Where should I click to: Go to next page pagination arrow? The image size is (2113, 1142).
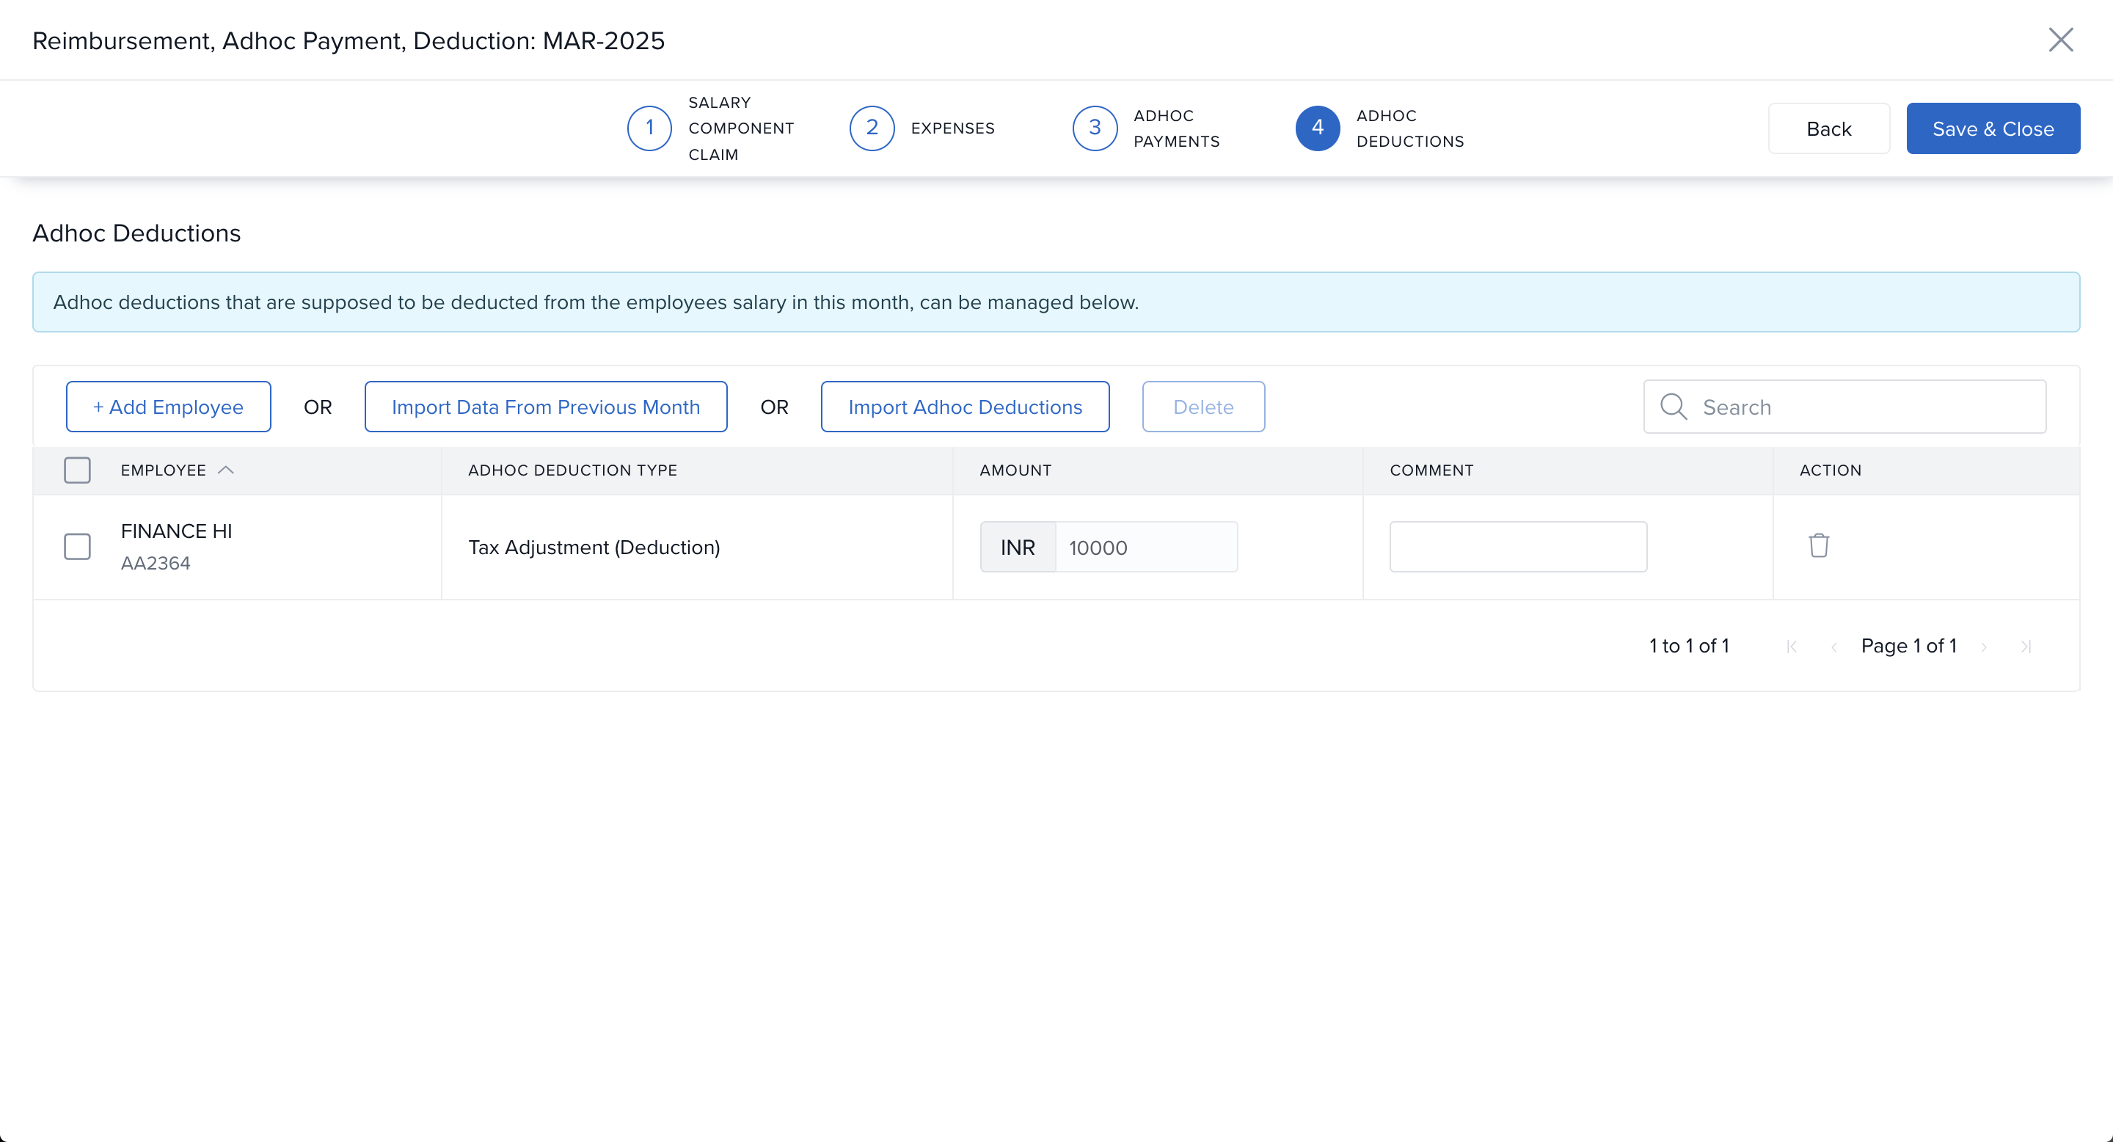[x=1983, y=647]
